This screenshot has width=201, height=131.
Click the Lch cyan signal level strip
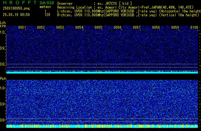pyautogui.click(x=102, y=72)
